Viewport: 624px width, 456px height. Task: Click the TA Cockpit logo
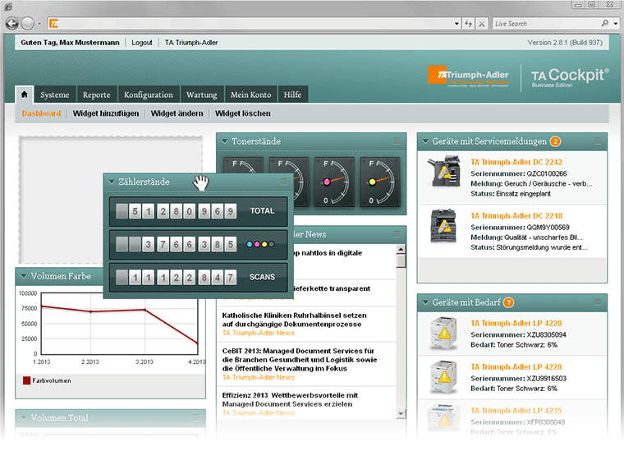(x=570, y=77)
